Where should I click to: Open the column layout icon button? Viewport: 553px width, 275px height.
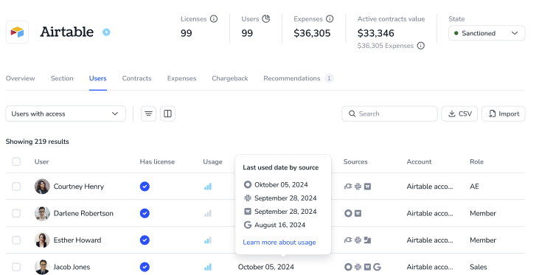pyautogui.click(x=167, y=114)
